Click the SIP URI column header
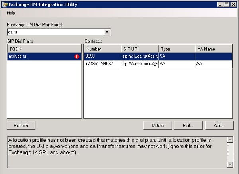Screen dimensions: 239x174 tap(140, 49)
